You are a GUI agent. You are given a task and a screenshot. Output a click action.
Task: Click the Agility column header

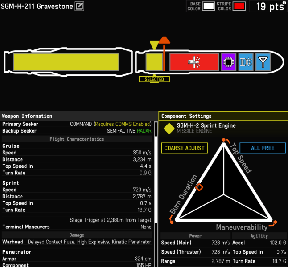(x=259, y=236)
